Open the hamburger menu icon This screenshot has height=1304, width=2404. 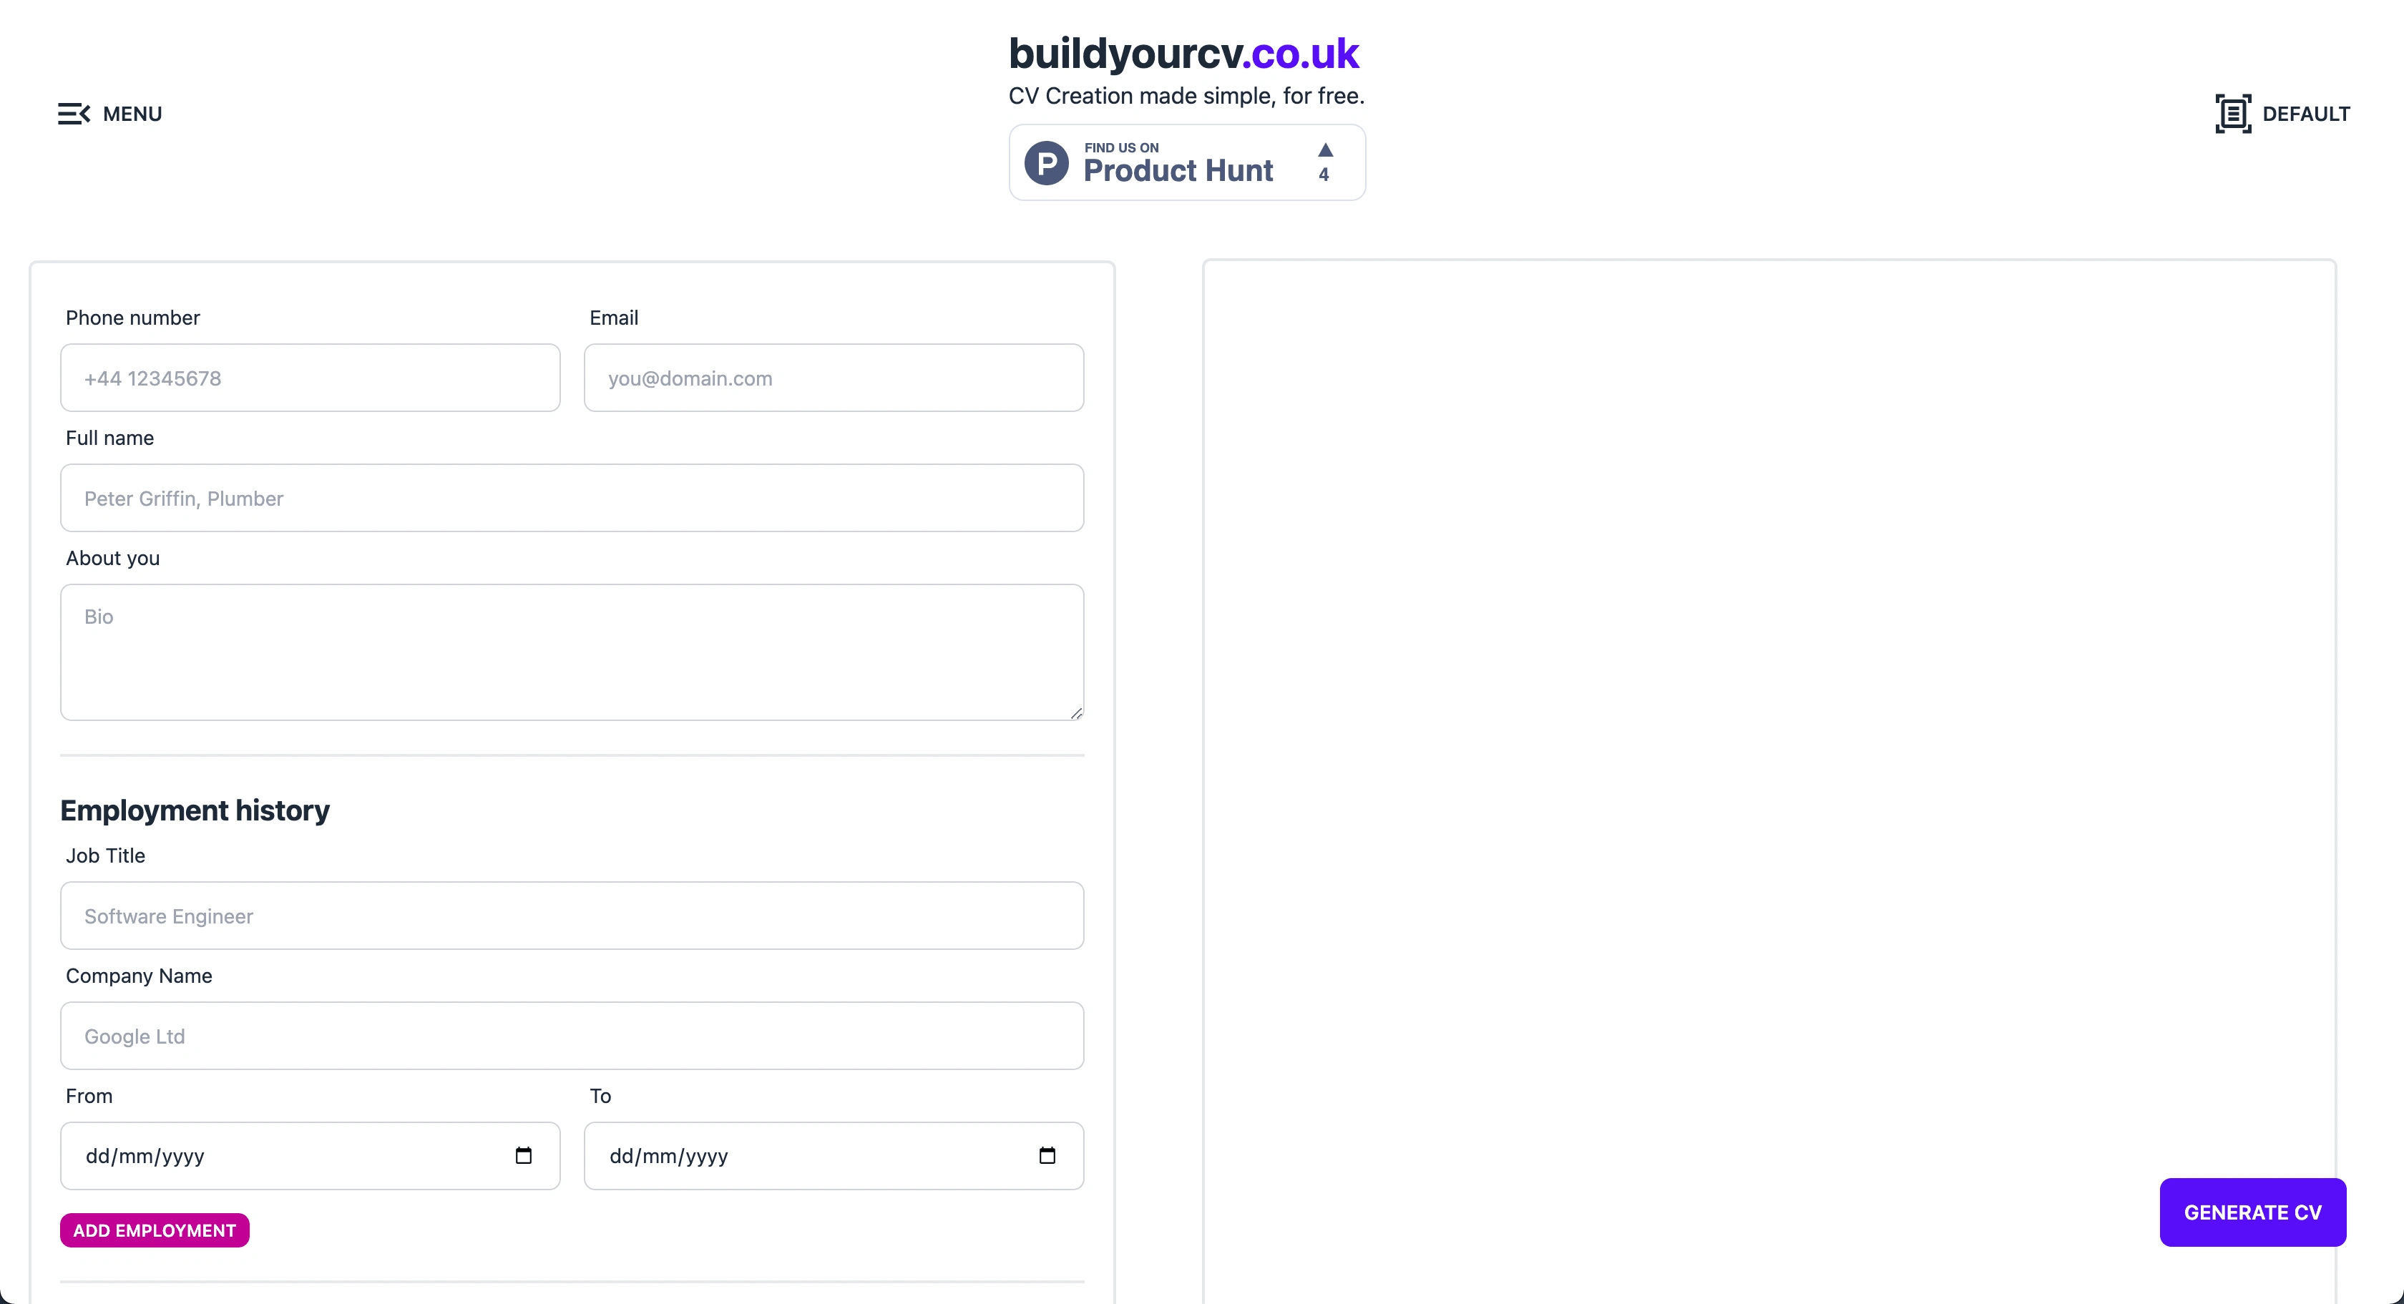[x=74, y=114]
